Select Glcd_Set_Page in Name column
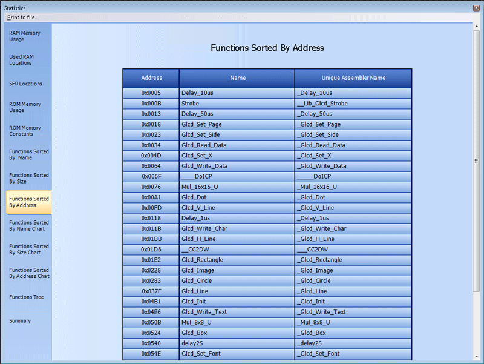Image resolution: width=484 pixels, height=364 pixels. [237, 124]
